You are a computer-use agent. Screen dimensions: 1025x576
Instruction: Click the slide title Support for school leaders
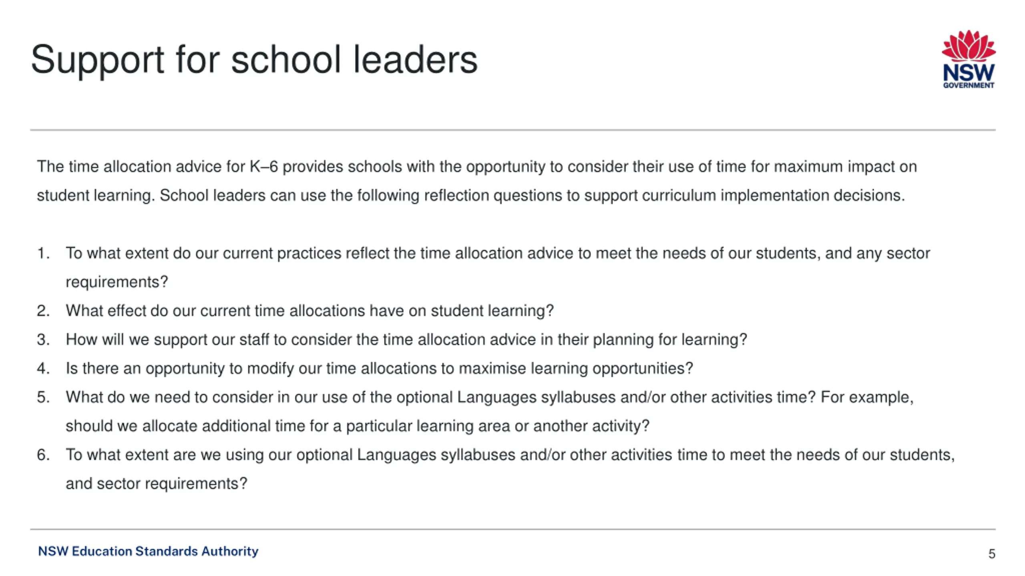[x=254, y=60]
